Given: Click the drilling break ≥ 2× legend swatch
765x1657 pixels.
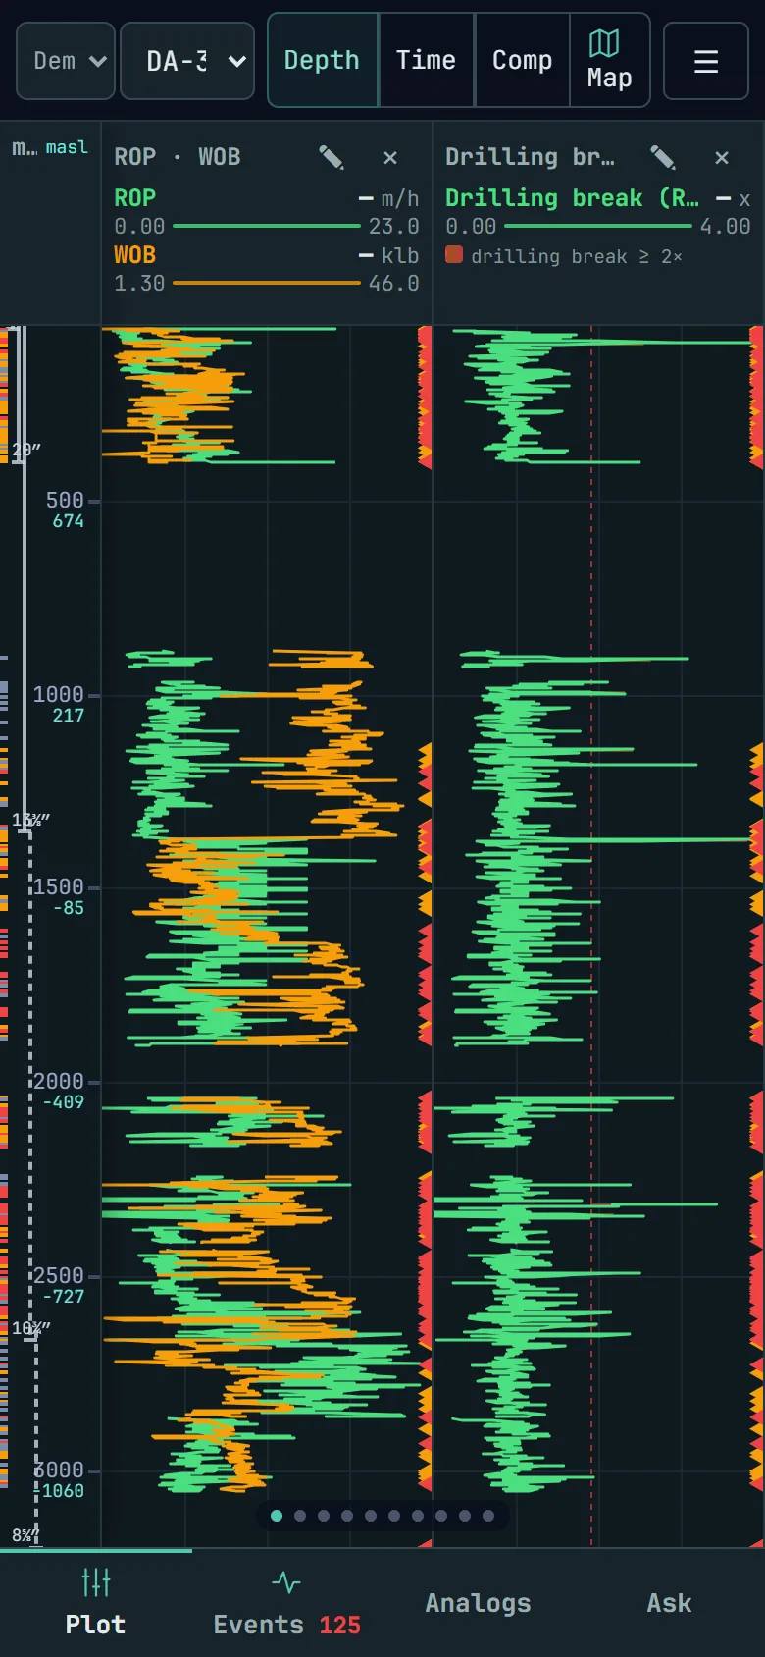Looking at the screenshot, I should 454,255.
